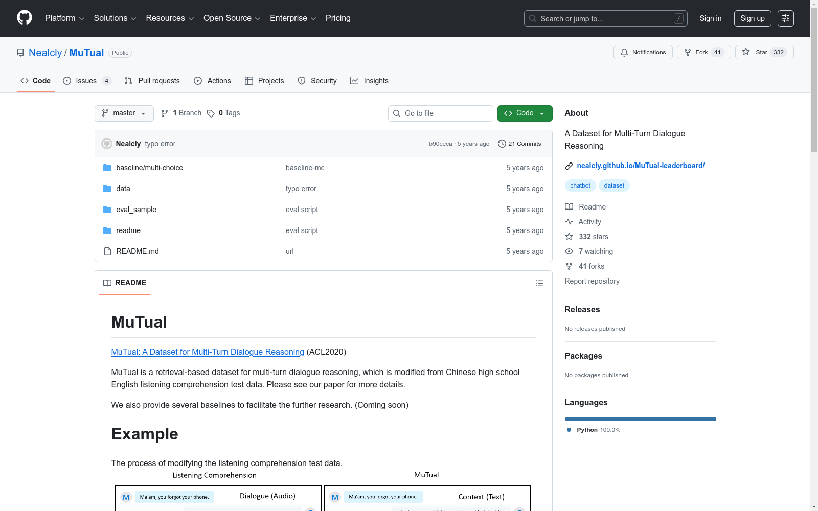This screenshot has height=511, width=818.
Task: Expand the Open Source menu
Action: click(232, 18)
